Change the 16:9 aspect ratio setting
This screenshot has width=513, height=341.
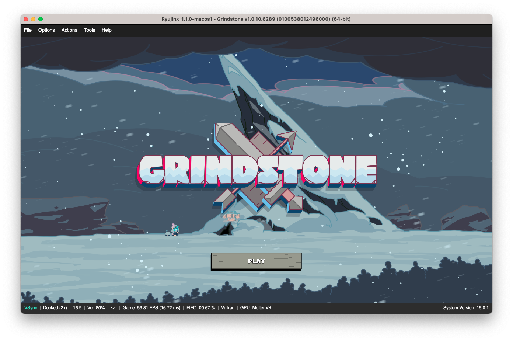coord(77,307)
